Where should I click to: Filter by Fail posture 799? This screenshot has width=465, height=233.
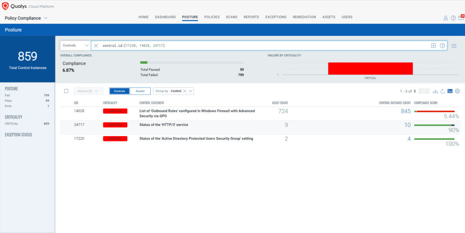pyautogui.click(x=27, y=95)
